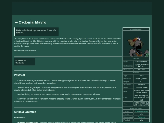Click the Birthday value 'May 6 (Taurus)'

click(142, 79)
